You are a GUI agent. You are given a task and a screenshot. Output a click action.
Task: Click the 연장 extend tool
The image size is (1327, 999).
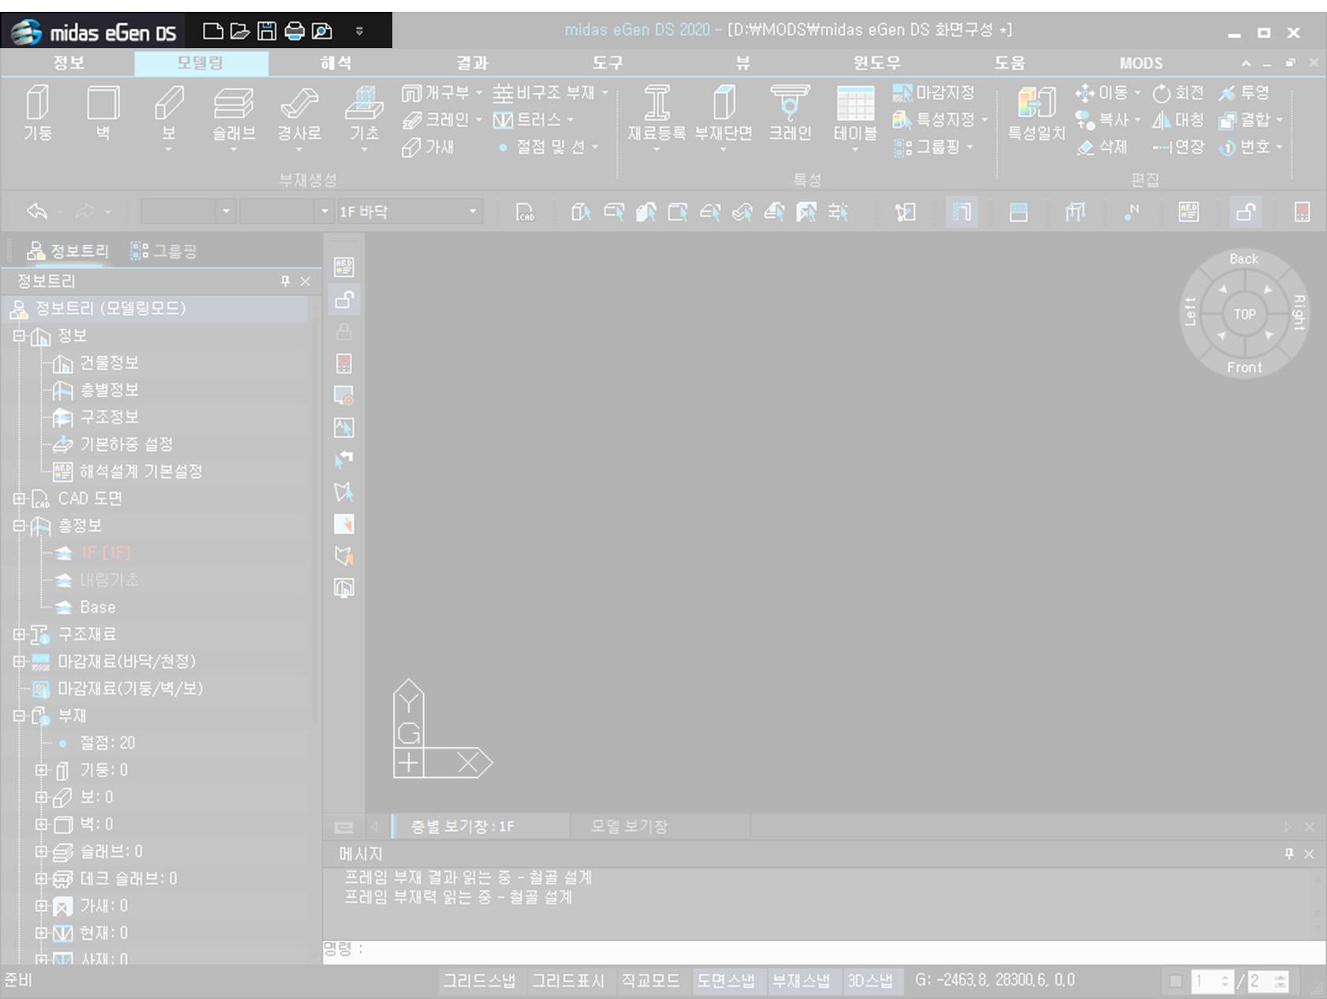(1178, 147)
